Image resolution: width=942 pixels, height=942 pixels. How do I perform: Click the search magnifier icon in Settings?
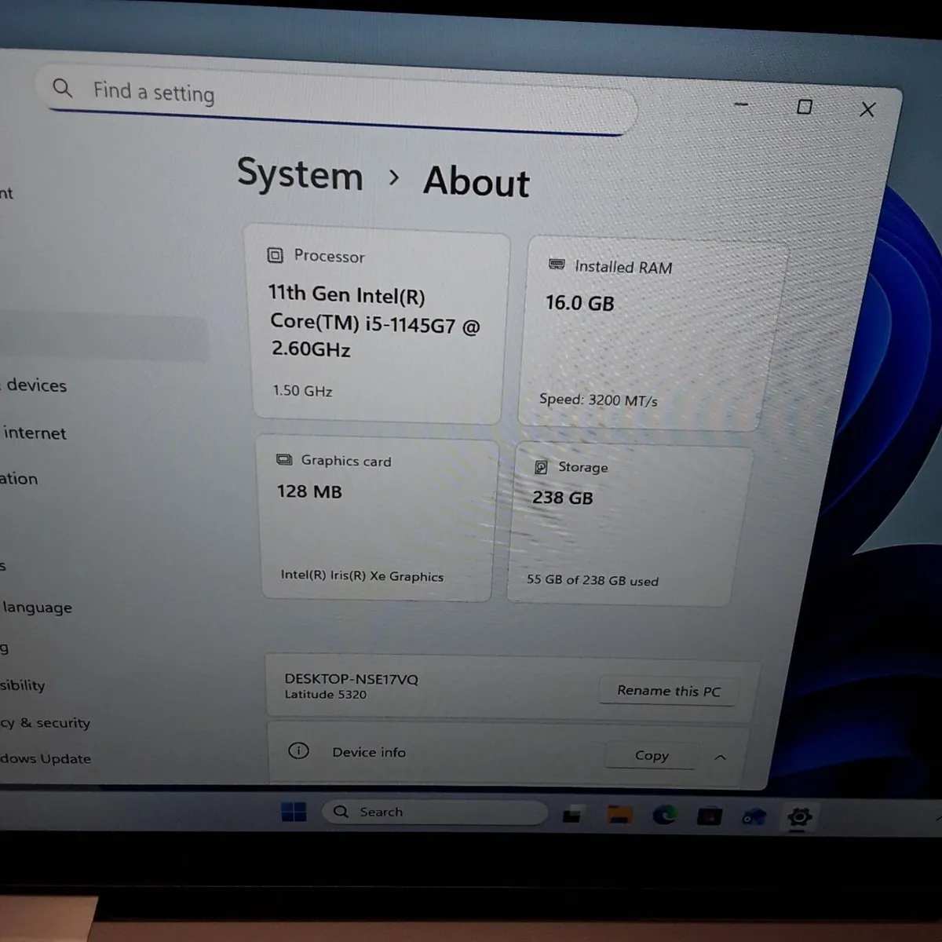(x=62, y=88)
